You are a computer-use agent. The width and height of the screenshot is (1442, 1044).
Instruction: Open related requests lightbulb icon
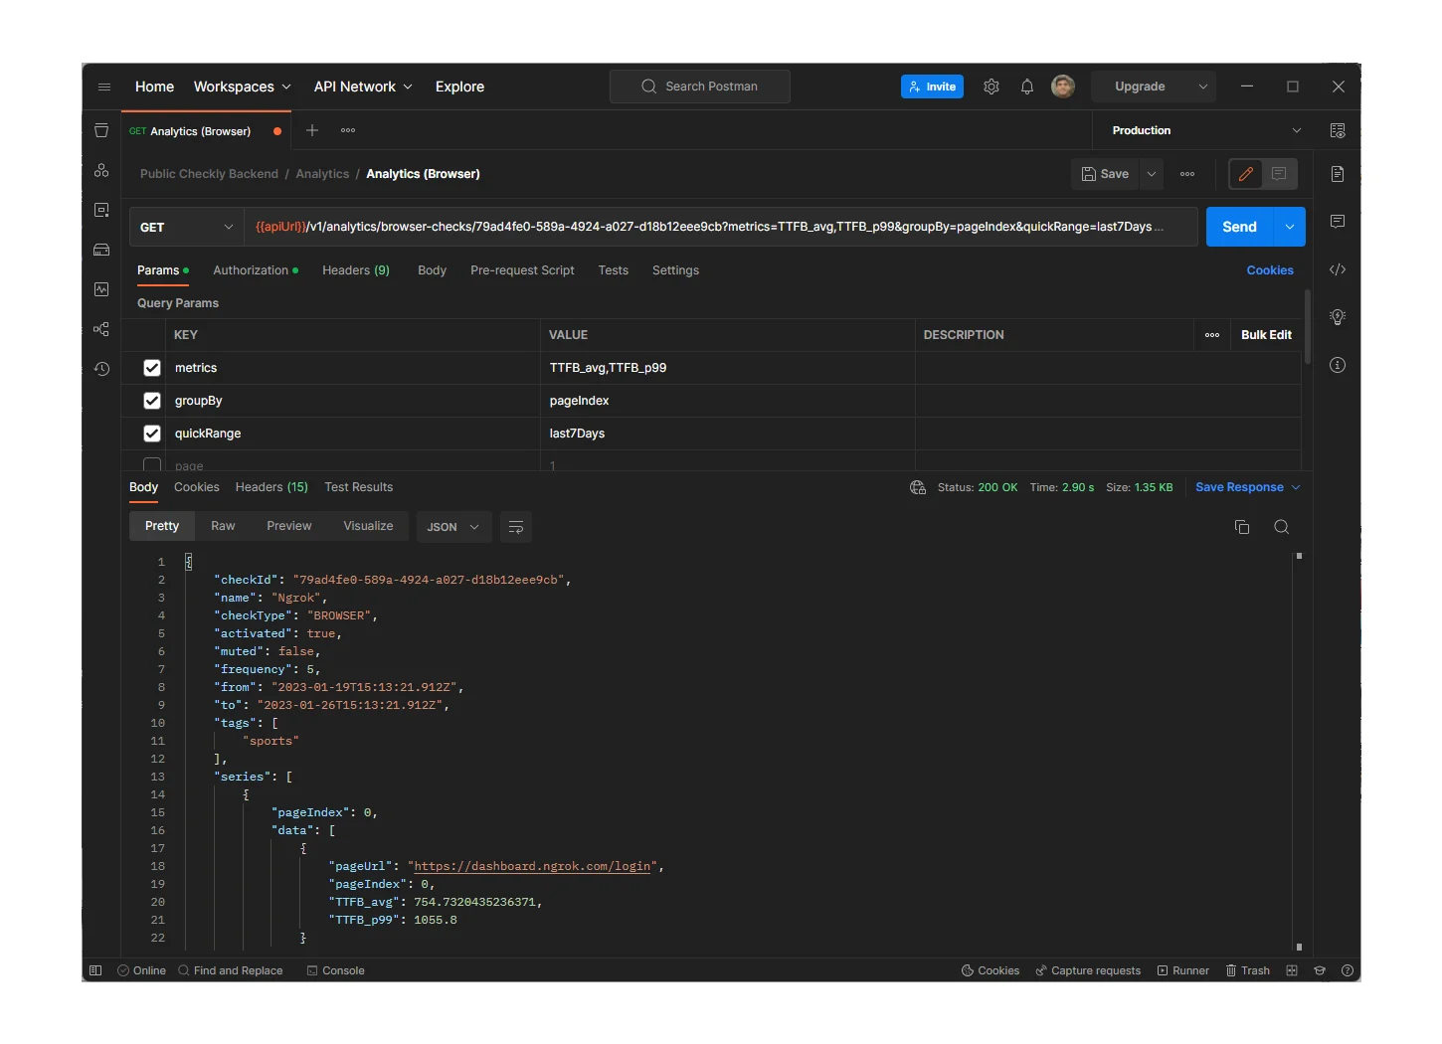tap(1338, 317)
